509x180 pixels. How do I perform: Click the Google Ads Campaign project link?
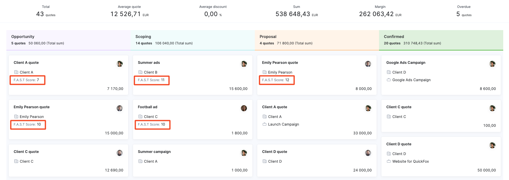(411, 80)
